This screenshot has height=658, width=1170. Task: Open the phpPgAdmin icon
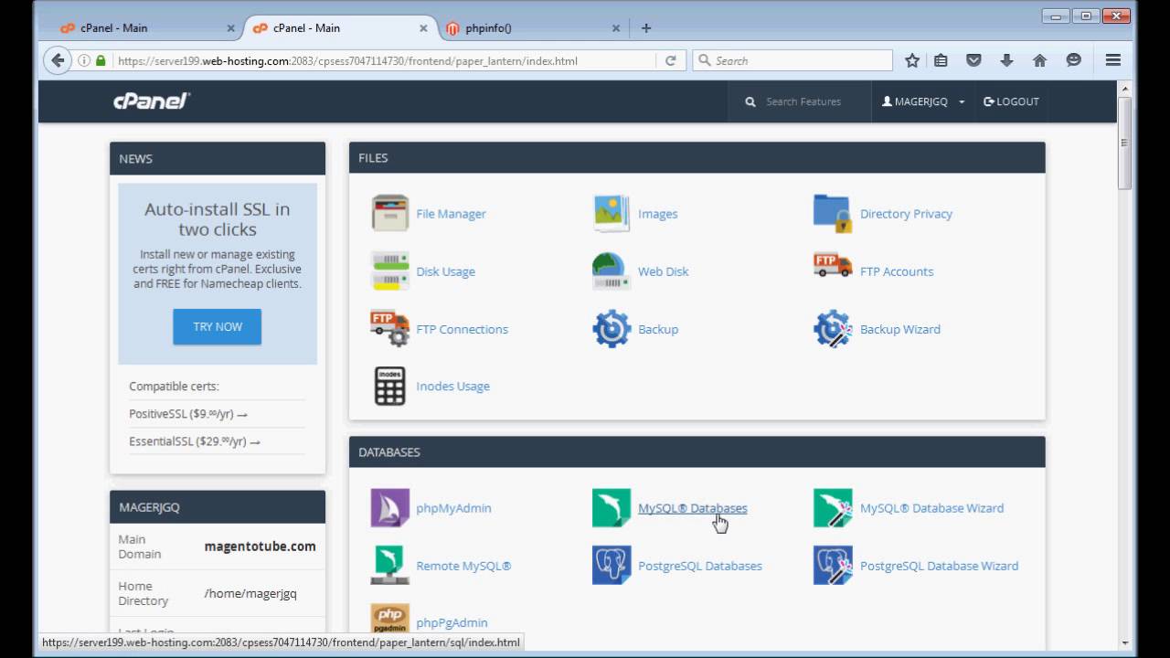coord(390,619)
